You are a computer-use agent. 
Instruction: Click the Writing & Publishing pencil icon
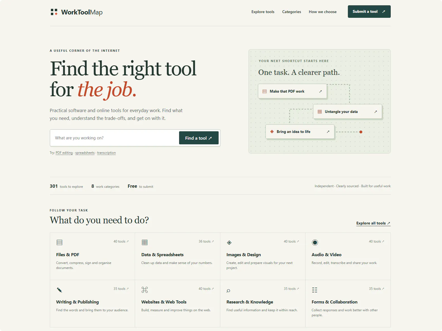coord(59,290)
